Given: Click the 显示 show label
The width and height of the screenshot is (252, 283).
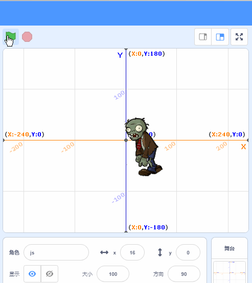Looking at the screenshot, I should pyautogui.click(x=14, y=274).
